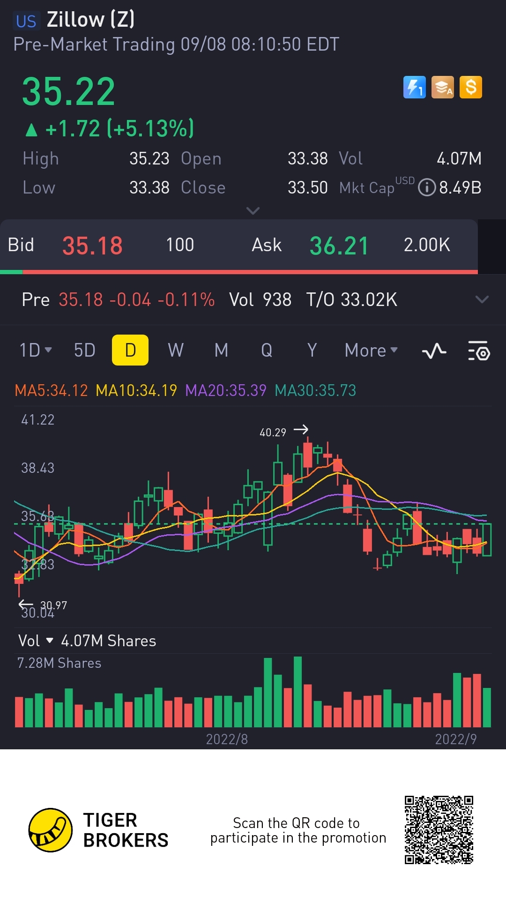Tap the +1.72 (+5.13%) change text
506x911 pixels.
click(x=119, y=129)
